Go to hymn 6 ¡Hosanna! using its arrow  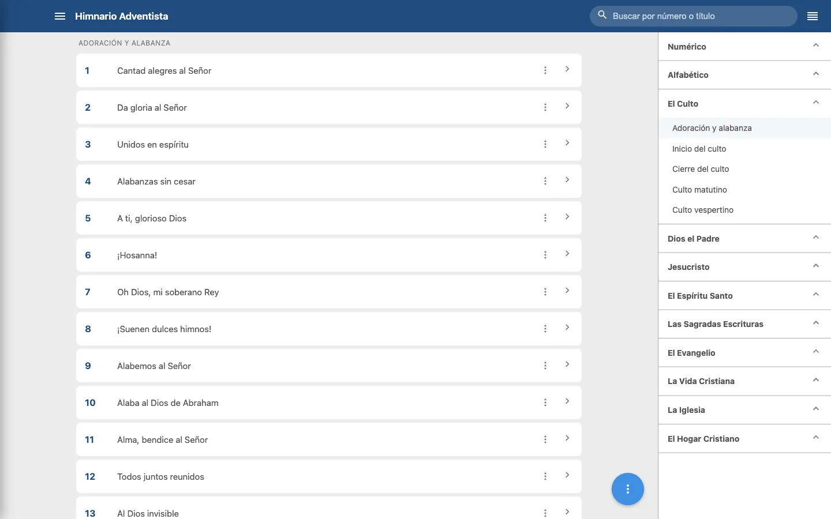click(x=567, y=254)
